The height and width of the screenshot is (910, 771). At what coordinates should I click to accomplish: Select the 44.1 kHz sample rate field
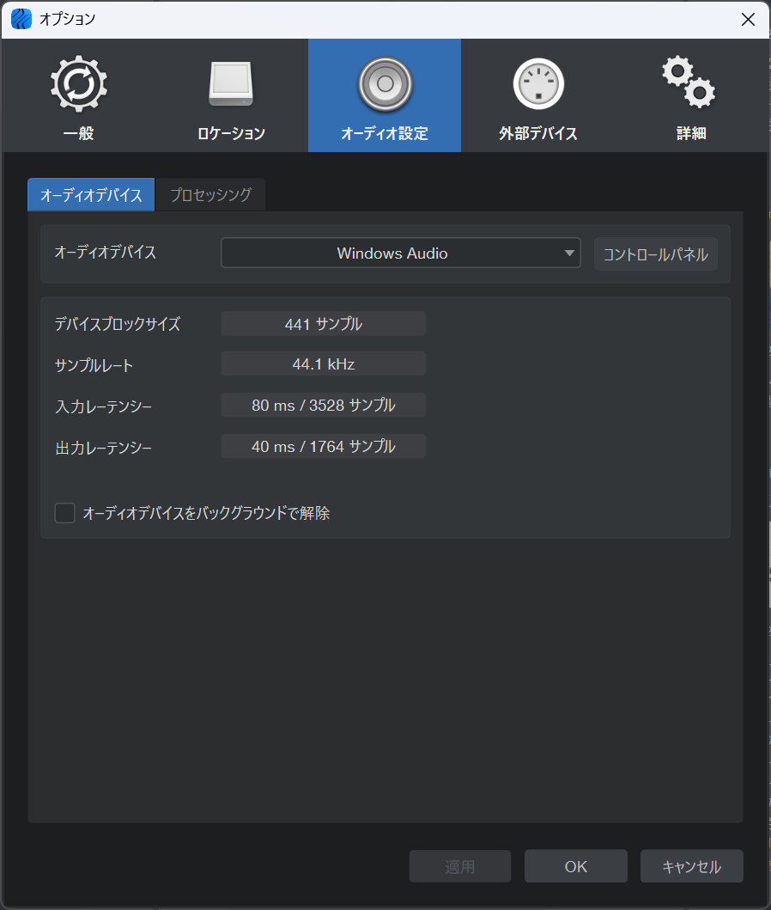point(323,364)
